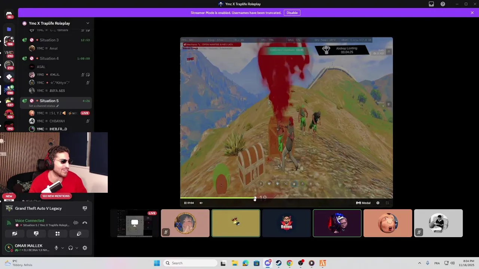Viewport: 479px width, 269px height.
Task: Open Discord direct messages home icon
Action: point(9,14)
